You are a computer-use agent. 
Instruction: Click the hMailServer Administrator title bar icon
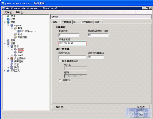pos(4,8)
